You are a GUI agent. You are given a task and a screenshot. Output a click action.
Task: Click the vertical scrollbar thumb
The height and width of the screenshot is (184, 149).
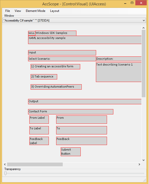tap(143, 64)
